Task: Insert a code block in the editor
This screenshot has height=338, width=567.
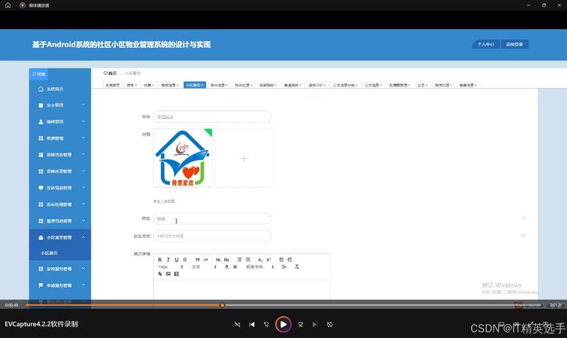Action: pos(206,260)
